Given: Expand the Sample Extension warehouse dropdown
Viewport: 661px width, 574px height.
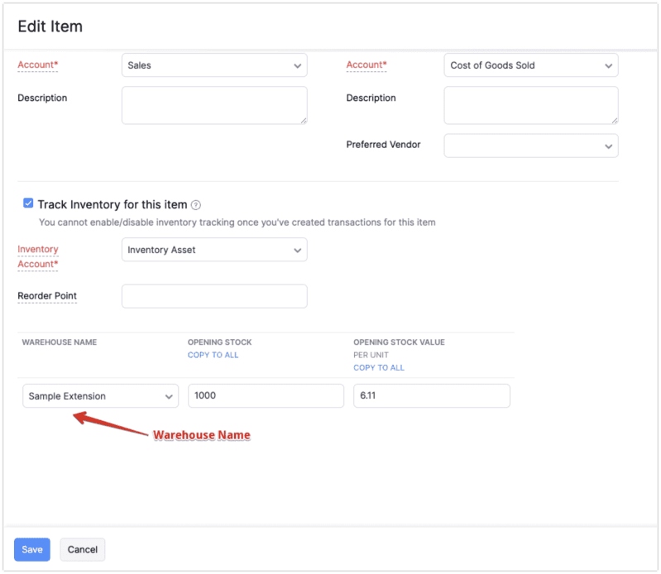Looking at the screenshot, I should click(x=100, y=396).
